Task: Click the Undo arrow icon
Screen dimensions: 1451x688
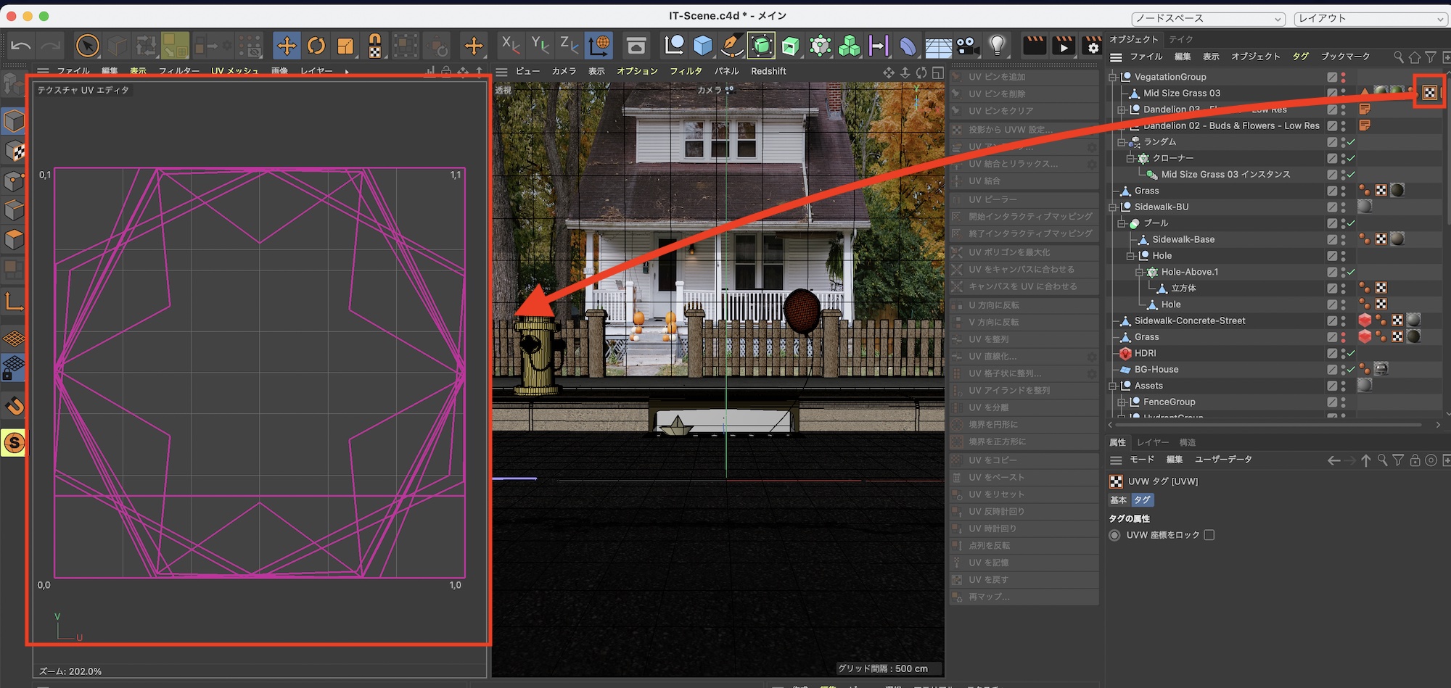Action: pyautogui.click(x=21, y=46)
